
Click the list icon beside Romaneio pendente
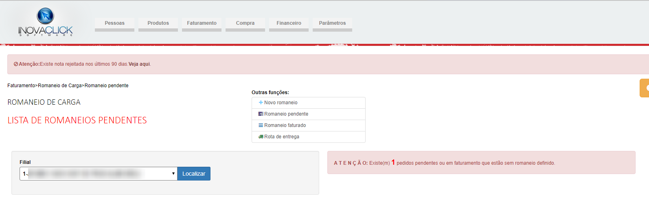tap(261, 114)
